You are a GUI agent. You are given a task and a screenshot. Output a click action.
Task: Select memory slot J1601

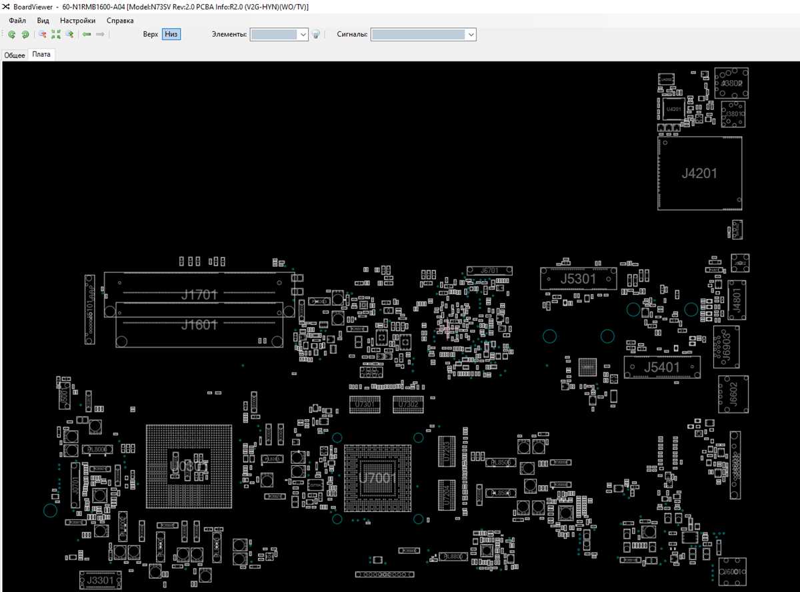199,324
